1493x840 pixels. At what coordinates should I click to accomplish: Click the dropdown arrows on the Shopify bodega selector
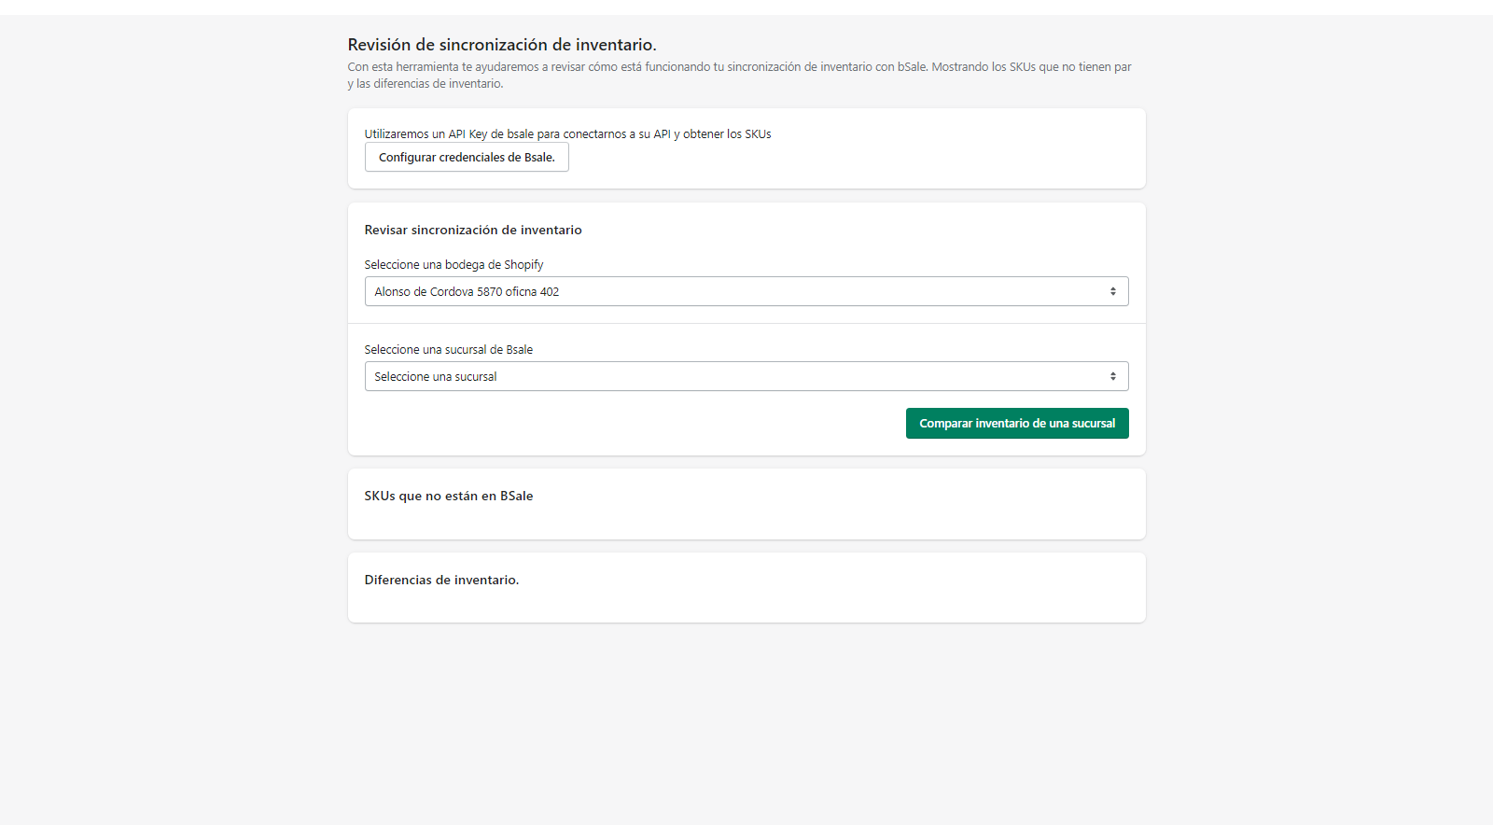1113,290
